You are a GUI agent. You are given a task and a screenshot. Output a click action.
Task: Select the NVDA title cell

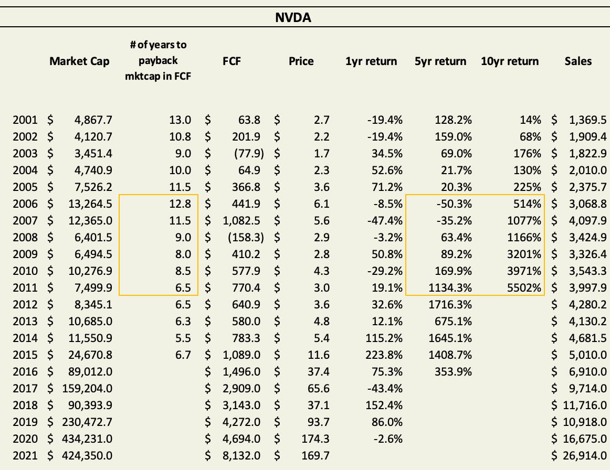point(293,17)
